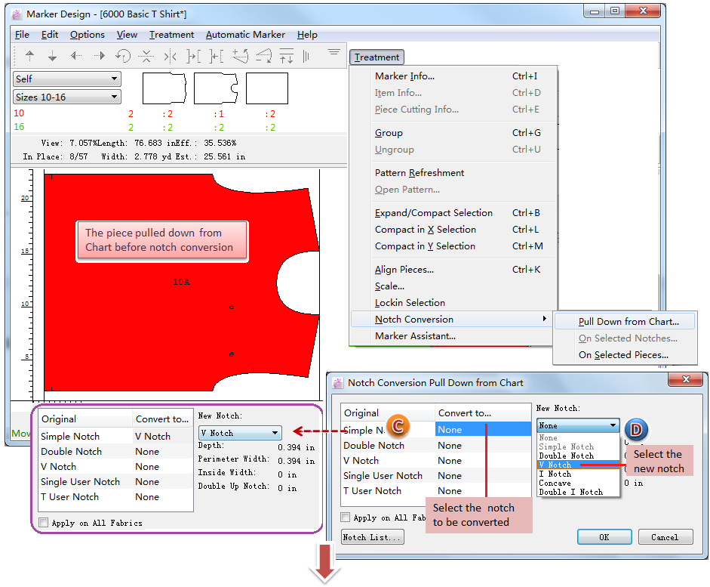Image resolution: width=710 pixels, height=587 pixels.
Task: Open the Self fabric dropdown
Action: pyautogui.click(x=66, y=79)
